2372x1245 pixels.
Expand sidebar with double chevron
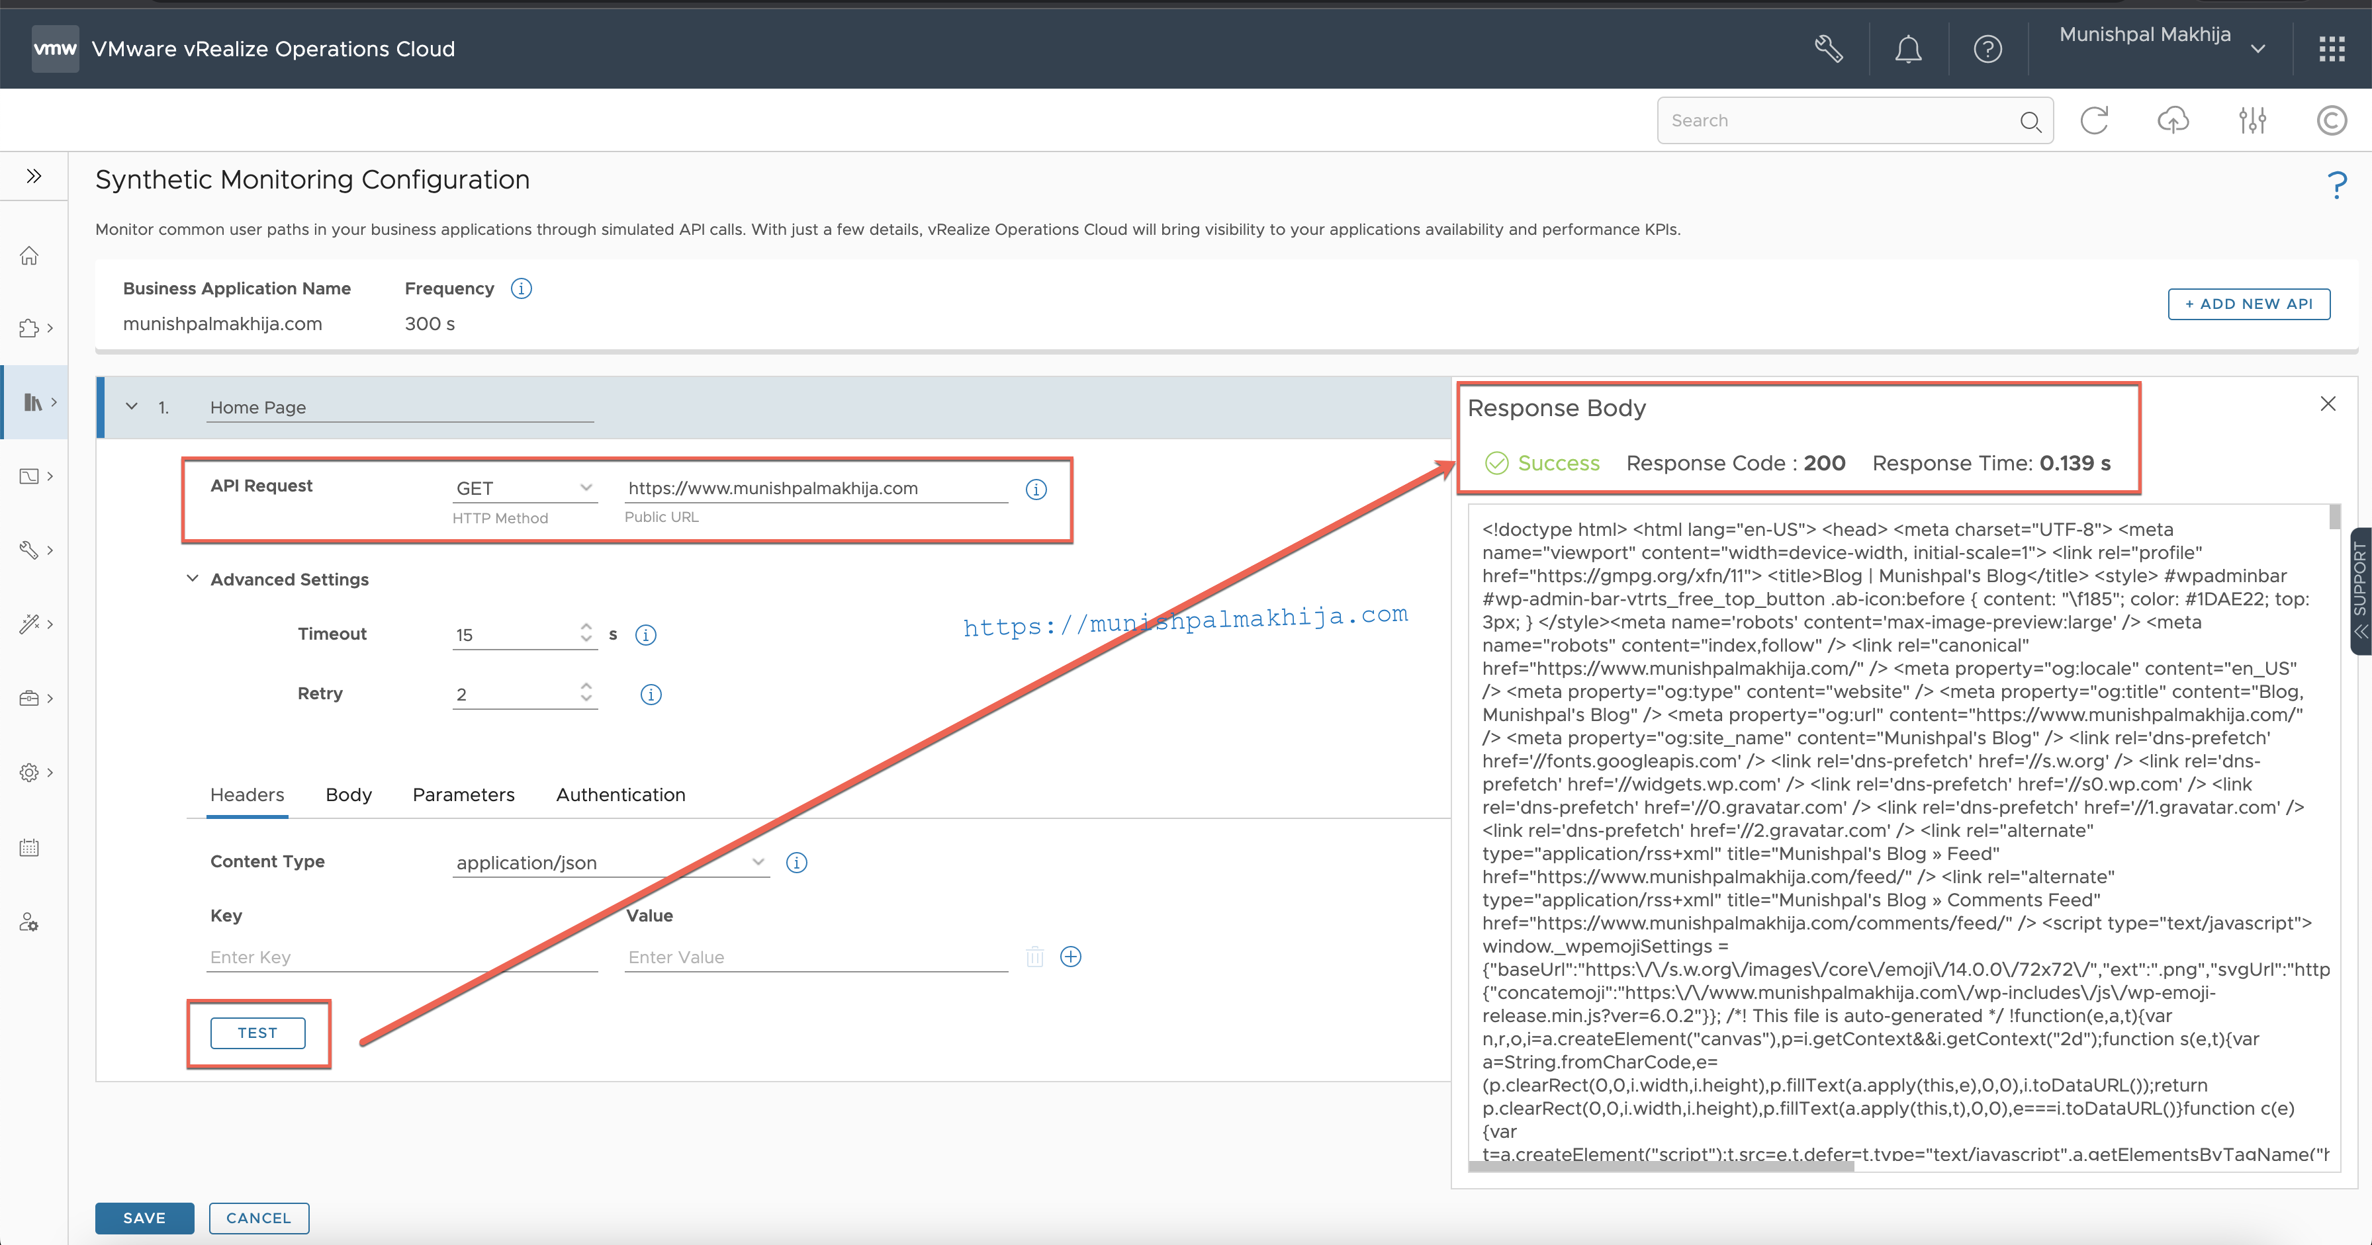(34, 176)
